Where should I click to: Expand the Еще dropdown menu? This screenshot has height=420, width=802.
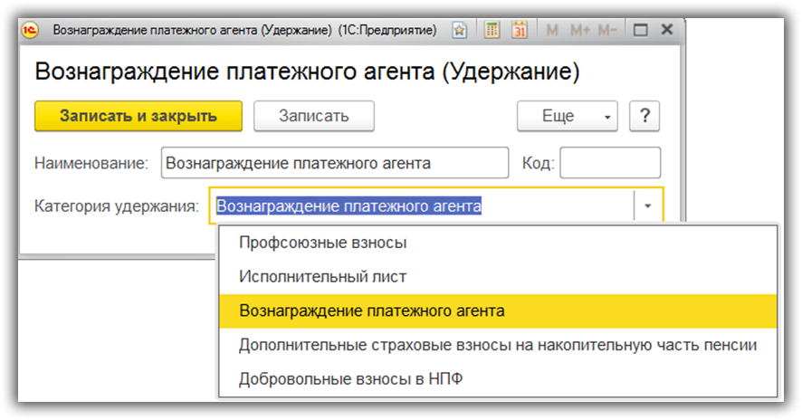[567, 116]
